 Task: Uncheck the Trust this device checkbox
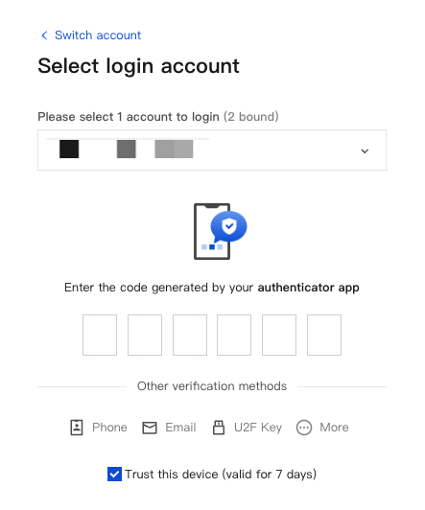point(114,475)
